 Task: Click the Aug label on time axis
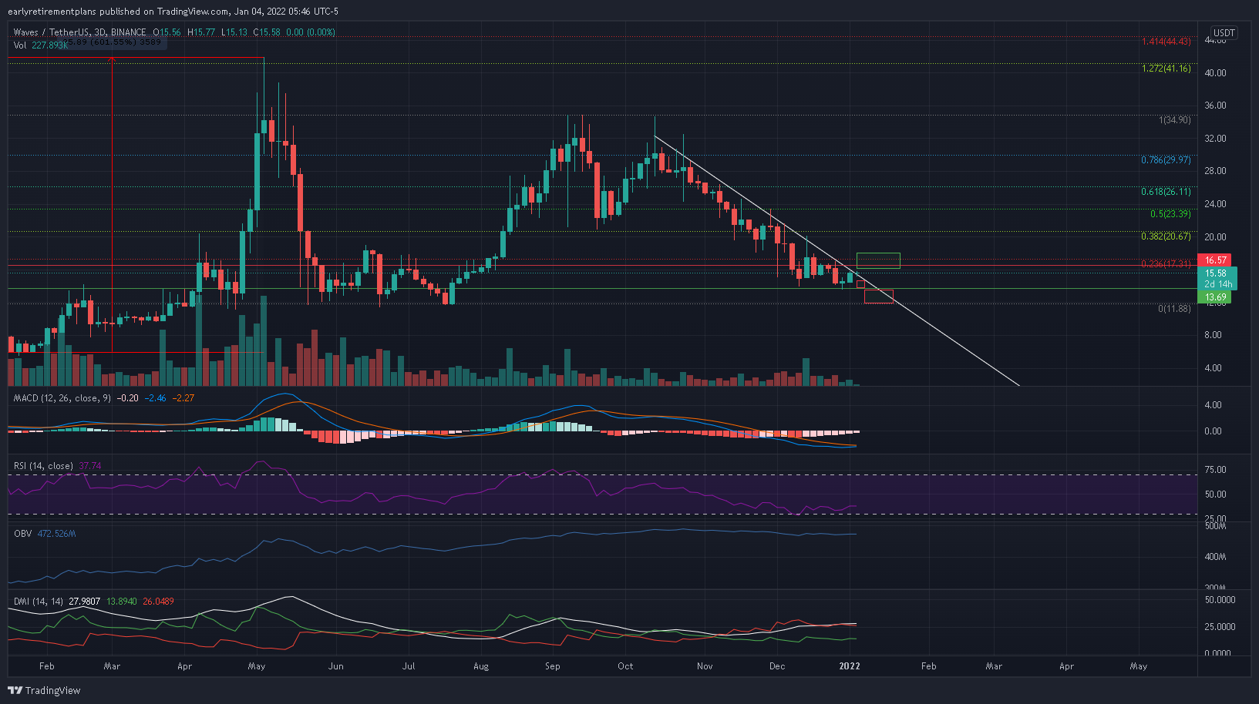click(x=481, y=666)
